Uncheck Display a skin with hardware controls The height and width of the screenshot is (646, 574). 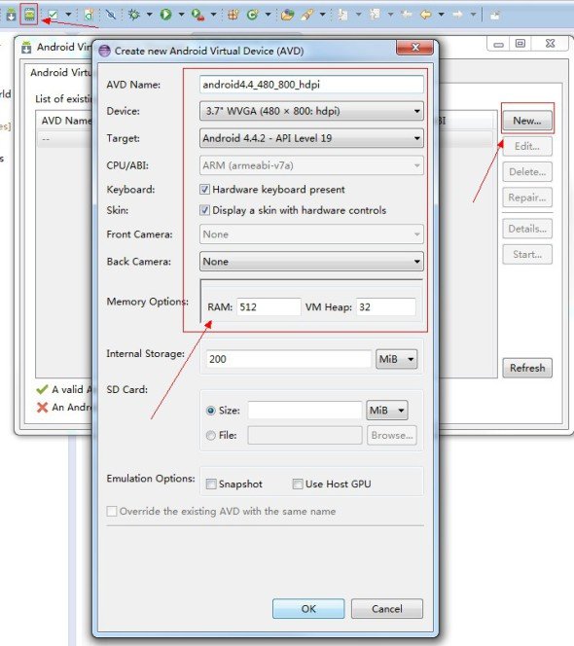[x=205, y=210]
